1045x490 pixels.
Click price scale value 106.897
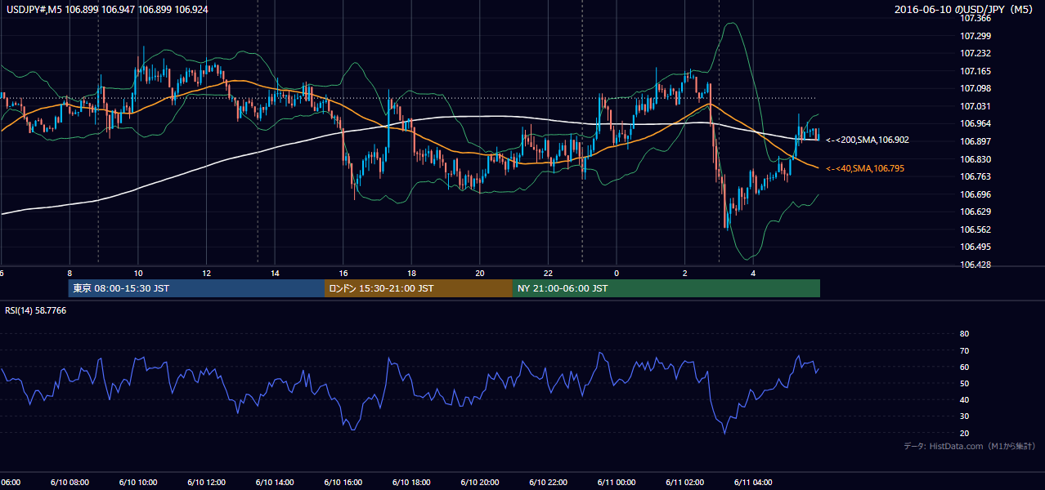pyautogui.click(x=976, y=141)
